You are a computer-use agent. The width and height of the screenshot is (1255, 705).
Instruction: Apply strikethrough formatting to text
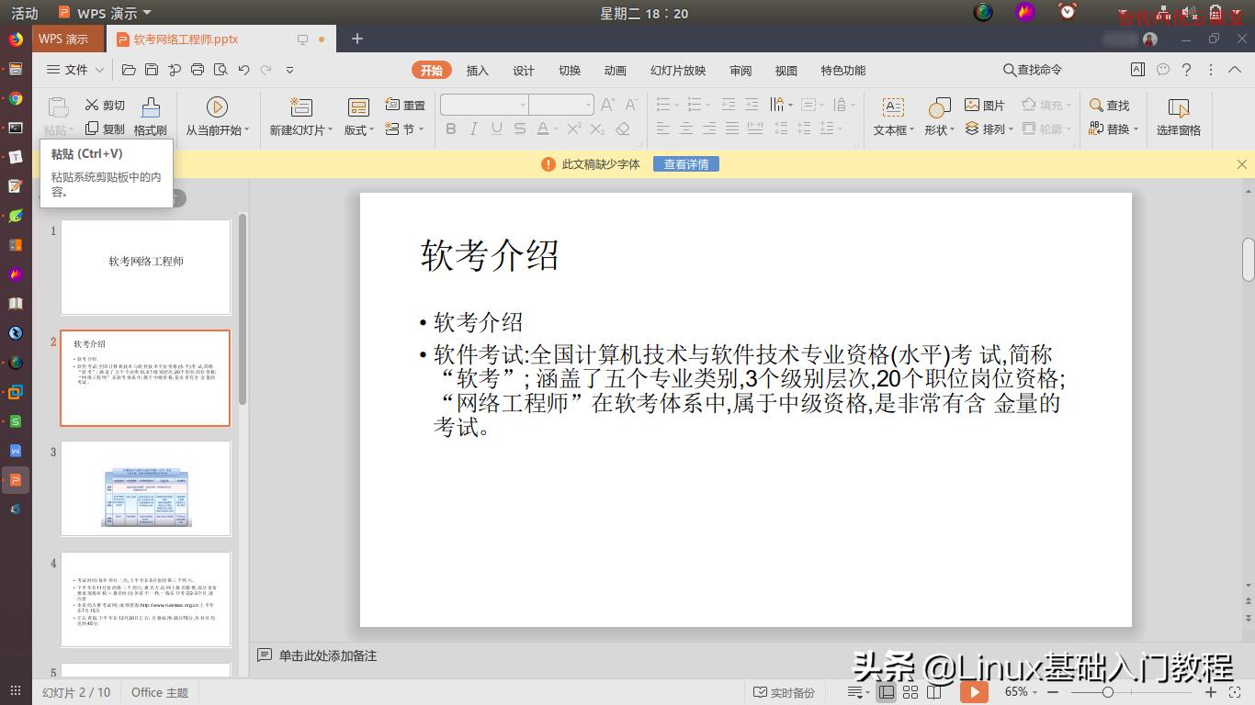[x=519, y=129]
